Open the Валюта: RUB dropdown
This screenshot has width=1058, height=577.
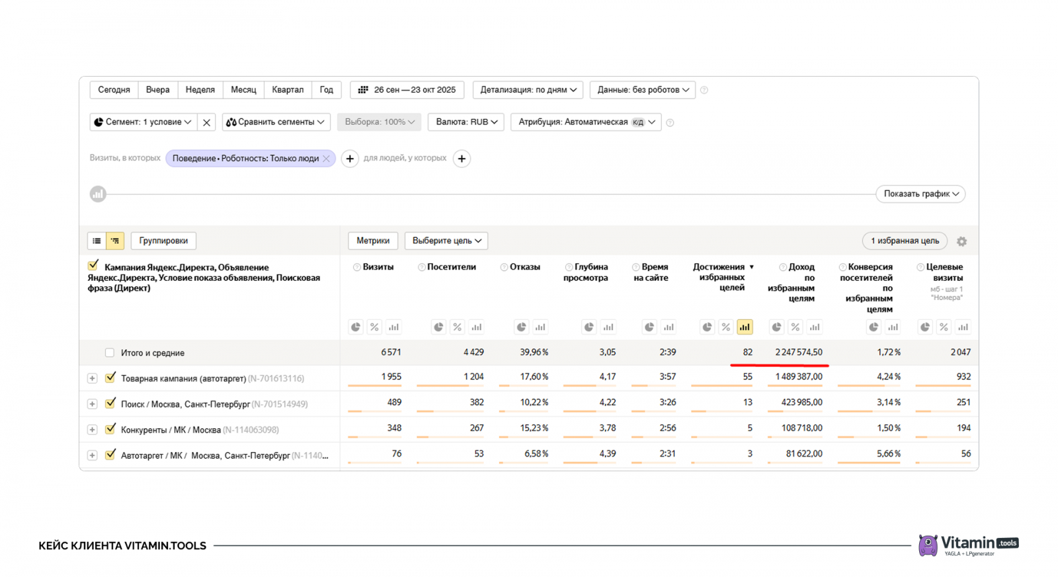(466, 122)
